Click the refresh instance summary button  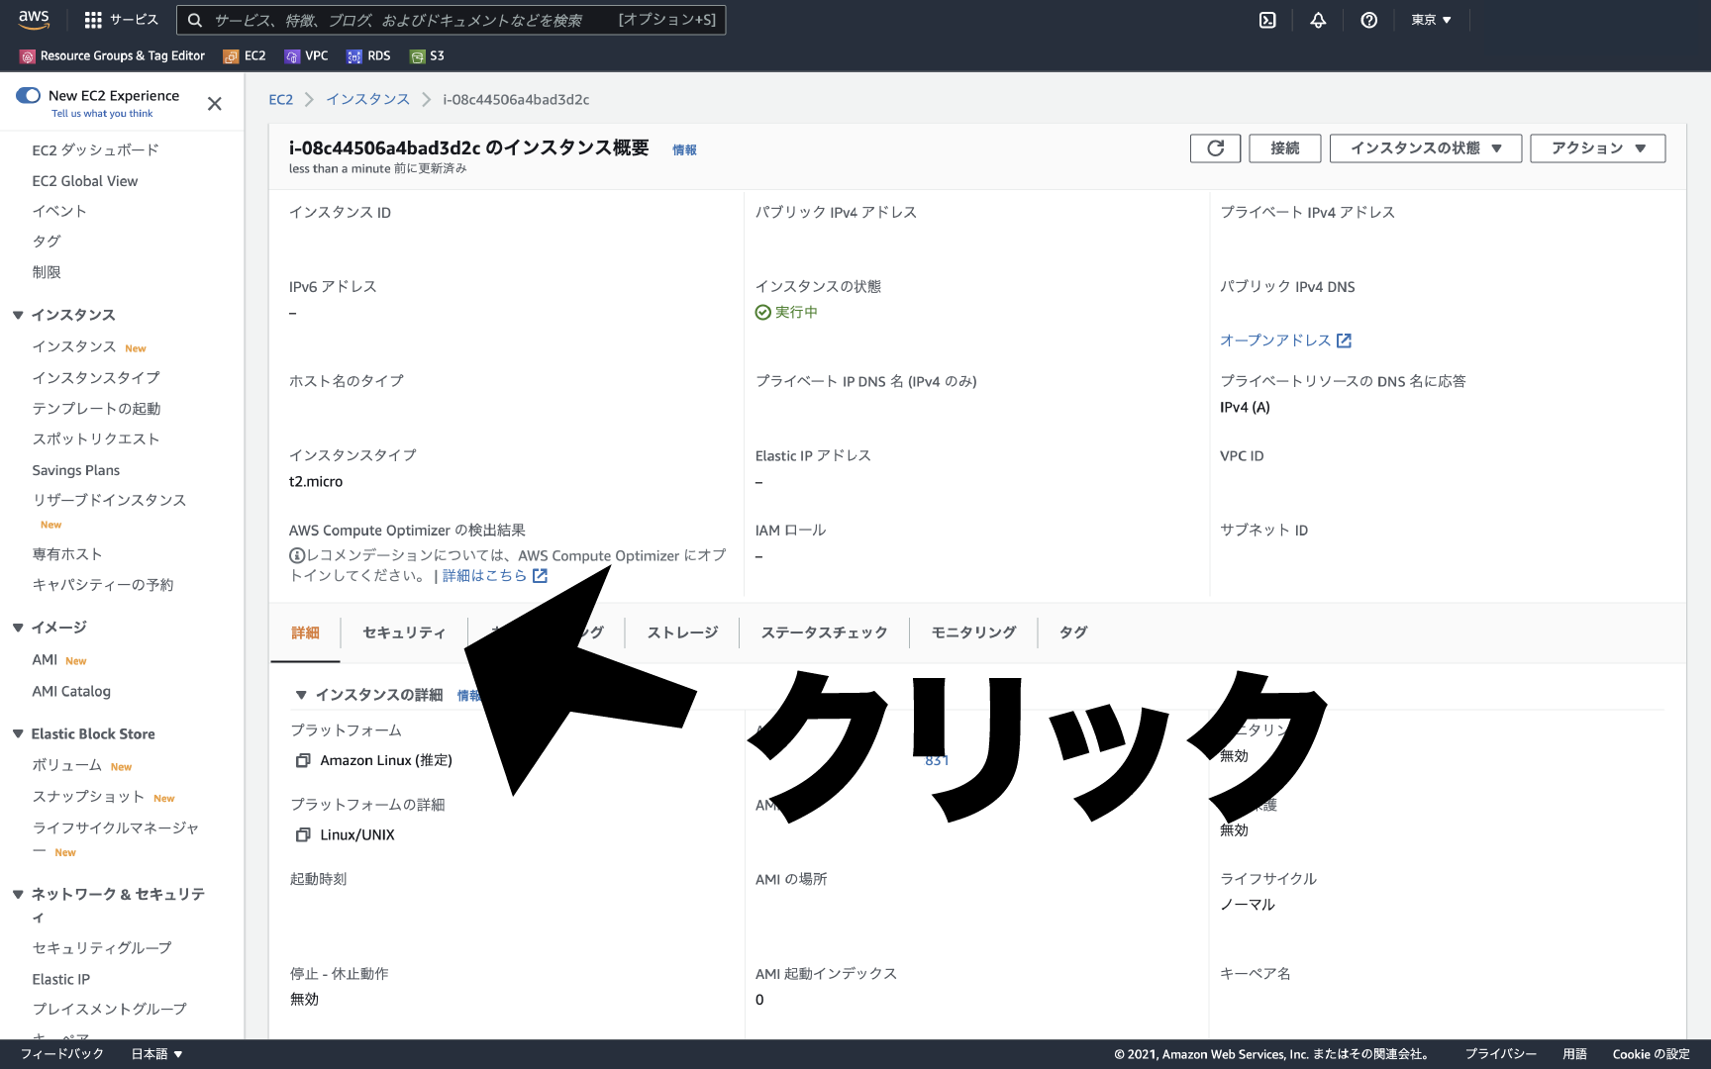1216,148
